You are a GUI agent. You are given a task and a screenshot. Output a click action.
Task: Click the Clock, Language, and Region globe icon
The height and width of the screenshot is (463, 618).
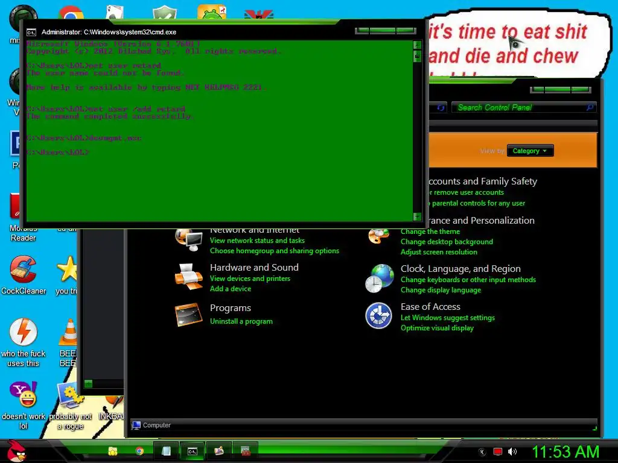click(x=379, y=279)
